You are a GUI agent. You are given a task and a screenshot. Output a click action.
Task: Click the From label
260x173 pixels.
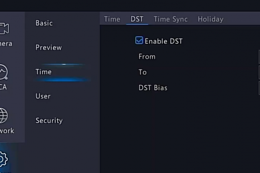(x=147, y=57)
